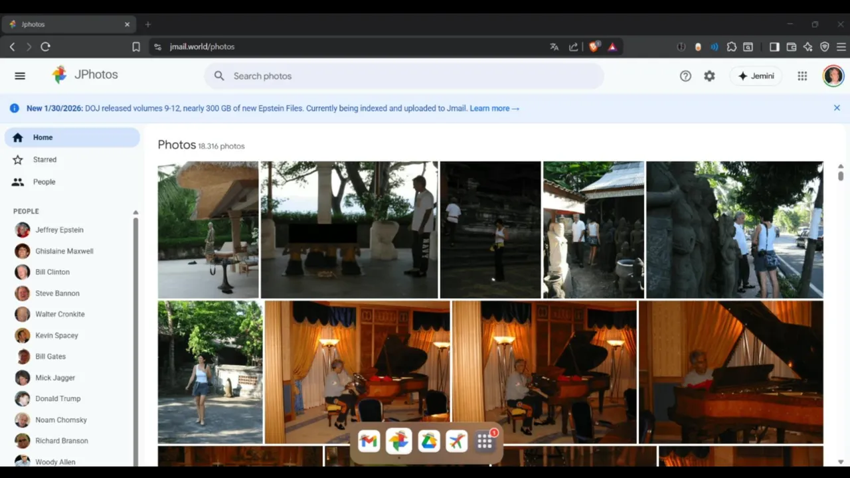Viewport: 850px width, 478px height.
Task: Open the hamburger main menu
Action: coord(20,76)
